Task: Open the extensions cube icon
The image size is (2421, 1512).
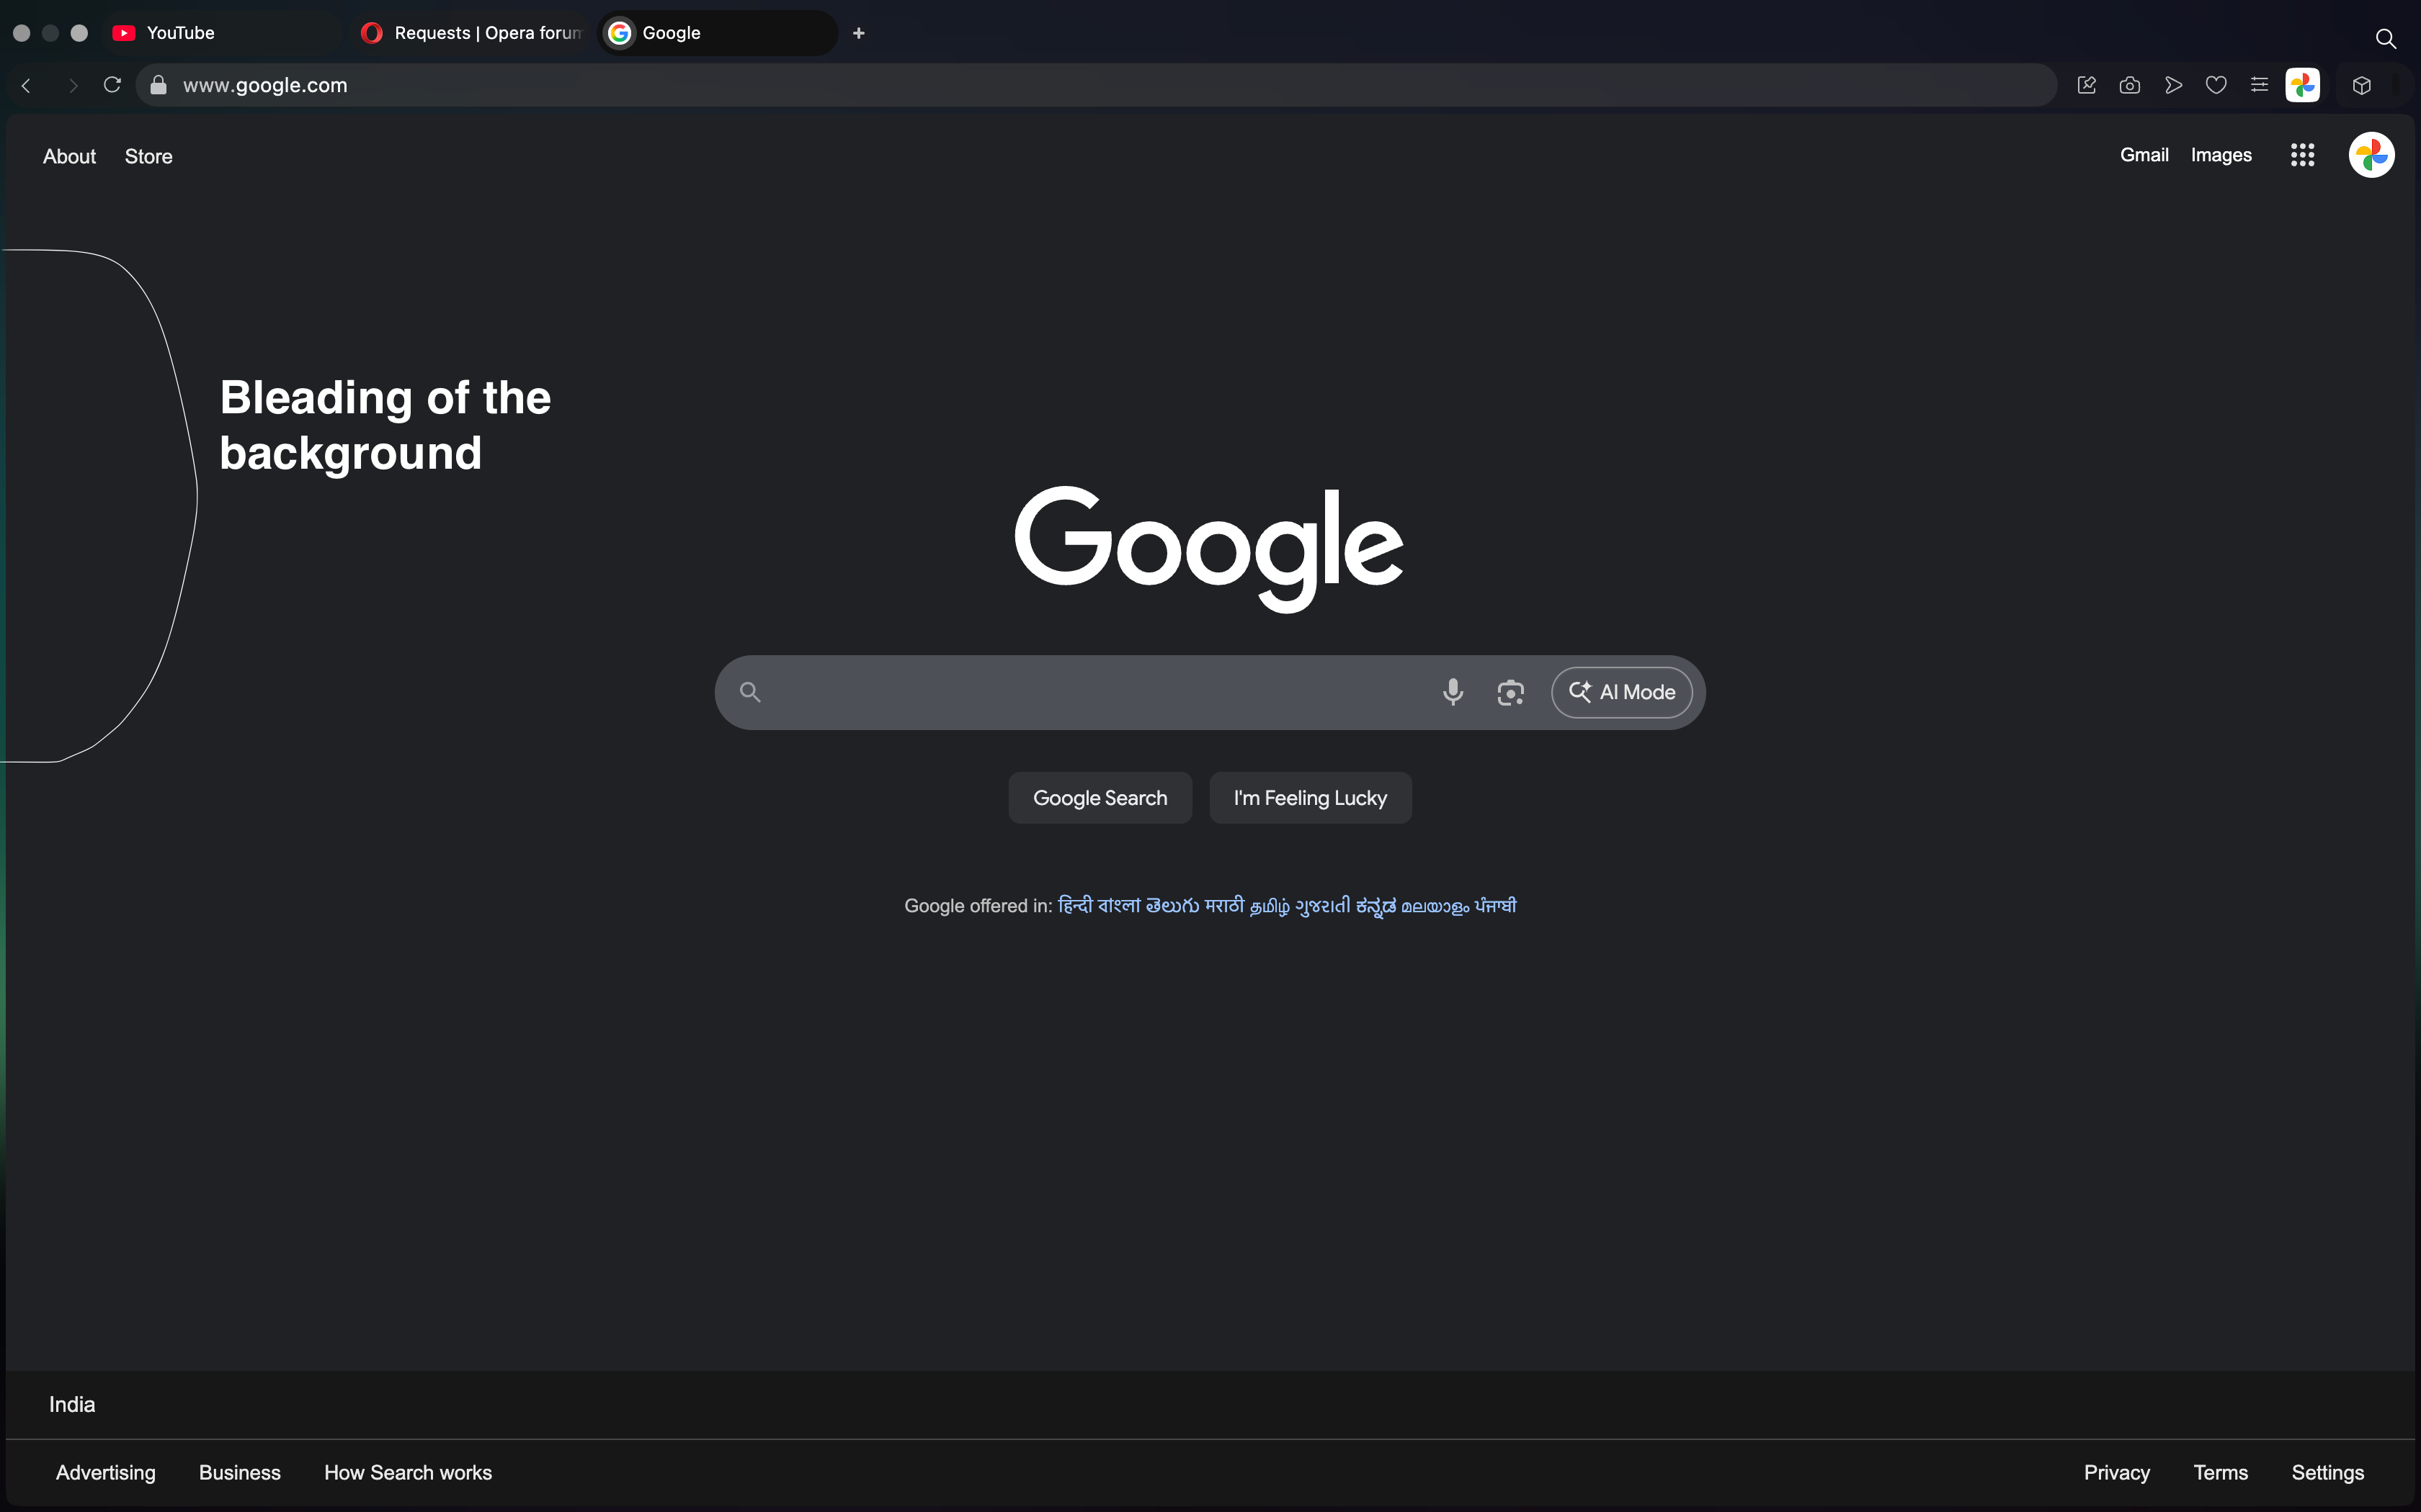Action: 2363,85
